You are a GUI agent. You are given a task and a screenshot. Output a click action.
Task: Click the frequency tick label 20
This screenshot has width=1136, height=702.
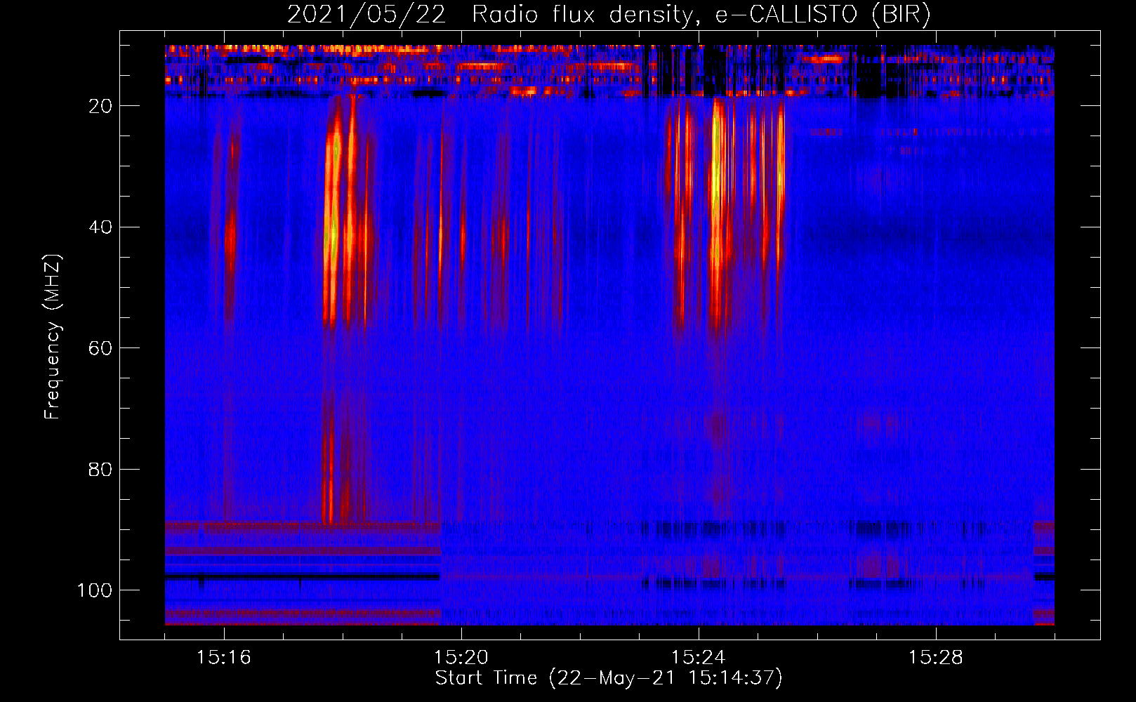(x=100, y=106)
